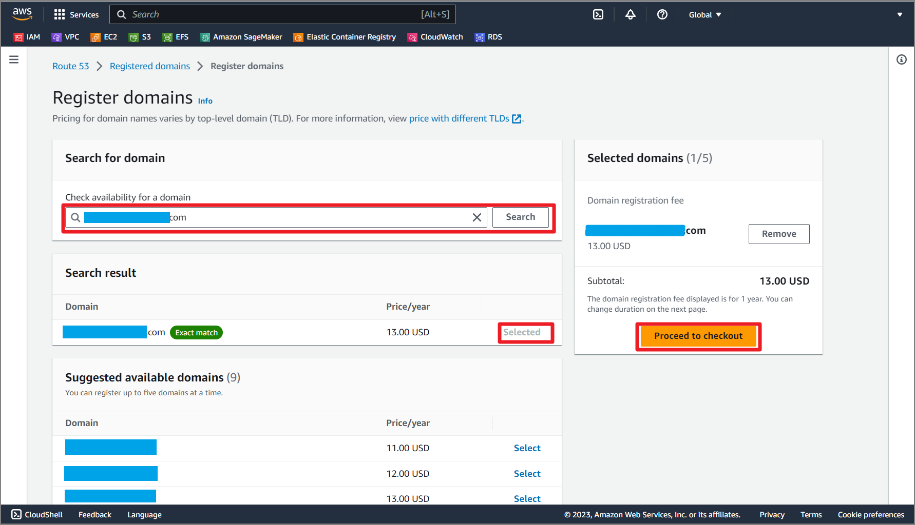Go to Route 53 breadcrumb
This screenshot has height=525, width=915.
coord(71,66)
